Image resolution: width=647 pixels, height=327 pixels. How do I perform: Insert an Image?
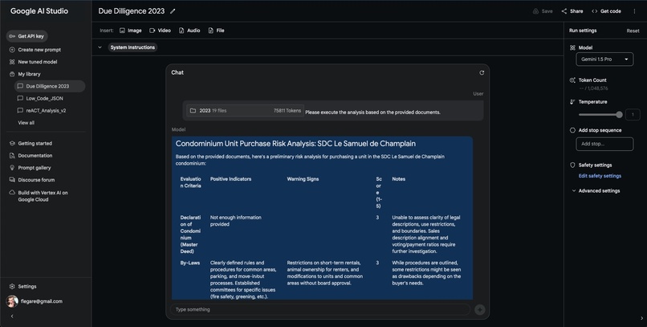(x=130, y=31)
